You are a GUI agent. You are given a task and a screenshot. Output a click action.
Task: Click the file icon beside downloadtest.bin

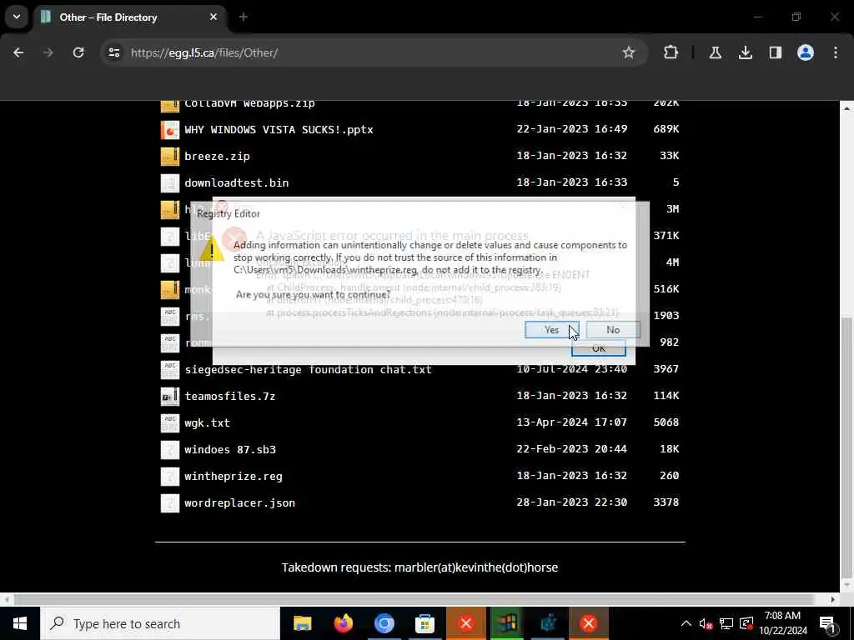point(170,182)
